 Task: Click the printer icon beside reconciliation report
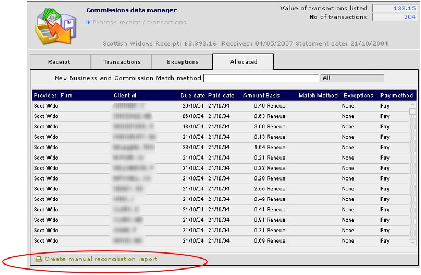[x=39, y=259]
